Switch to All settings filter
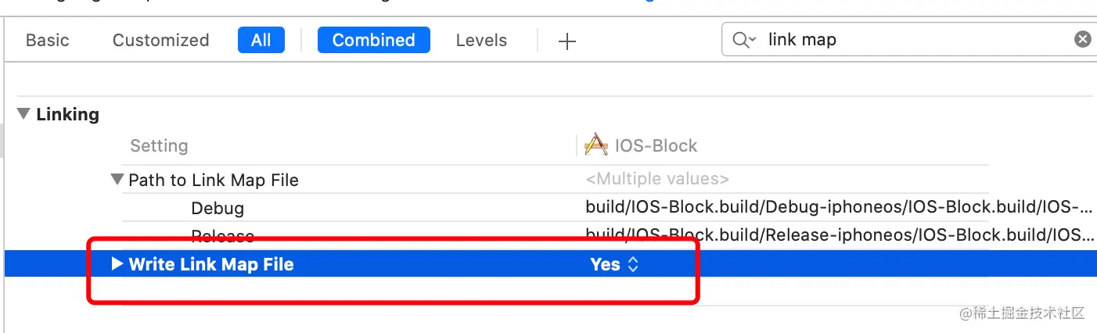 coord(261,41)
